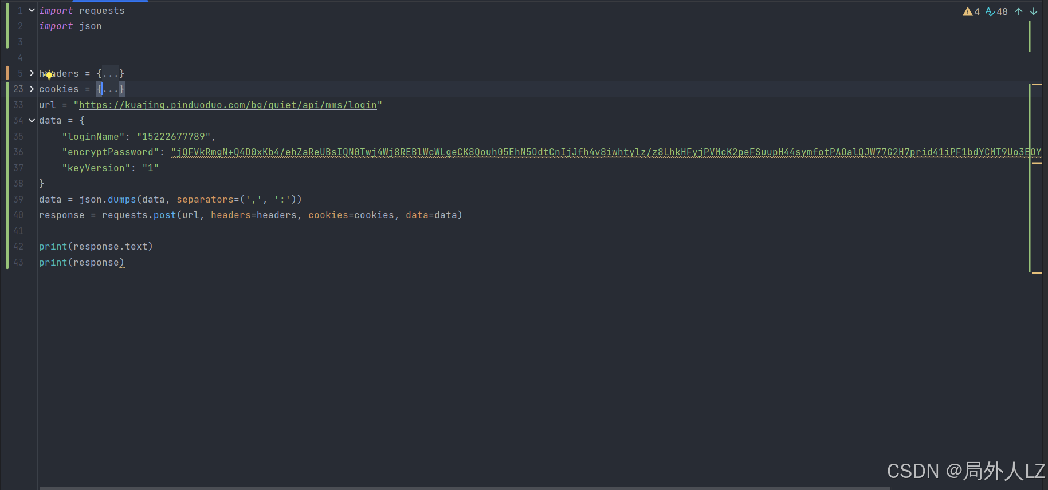This screenshot has height=490, width=1048.
Task: Click the yellow lightbulb quick-fix icon
Action: click(49, 75)
